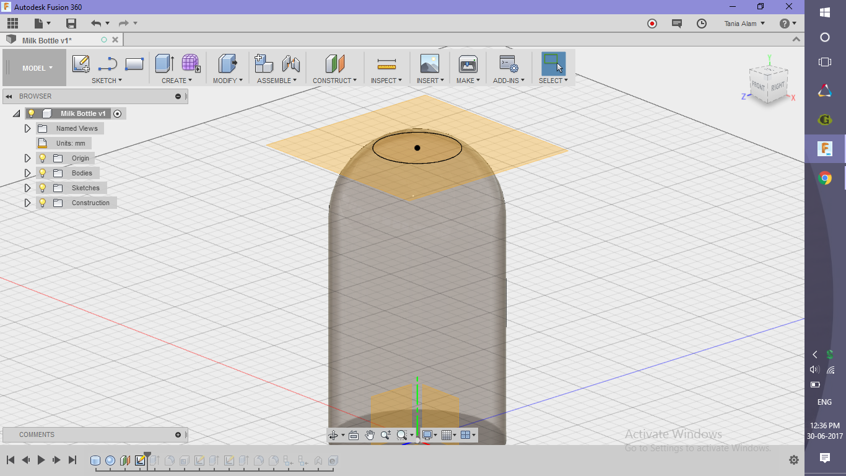Toggle the Origin folder light bulb
The image size is (846, 476).
coord(43,158)
